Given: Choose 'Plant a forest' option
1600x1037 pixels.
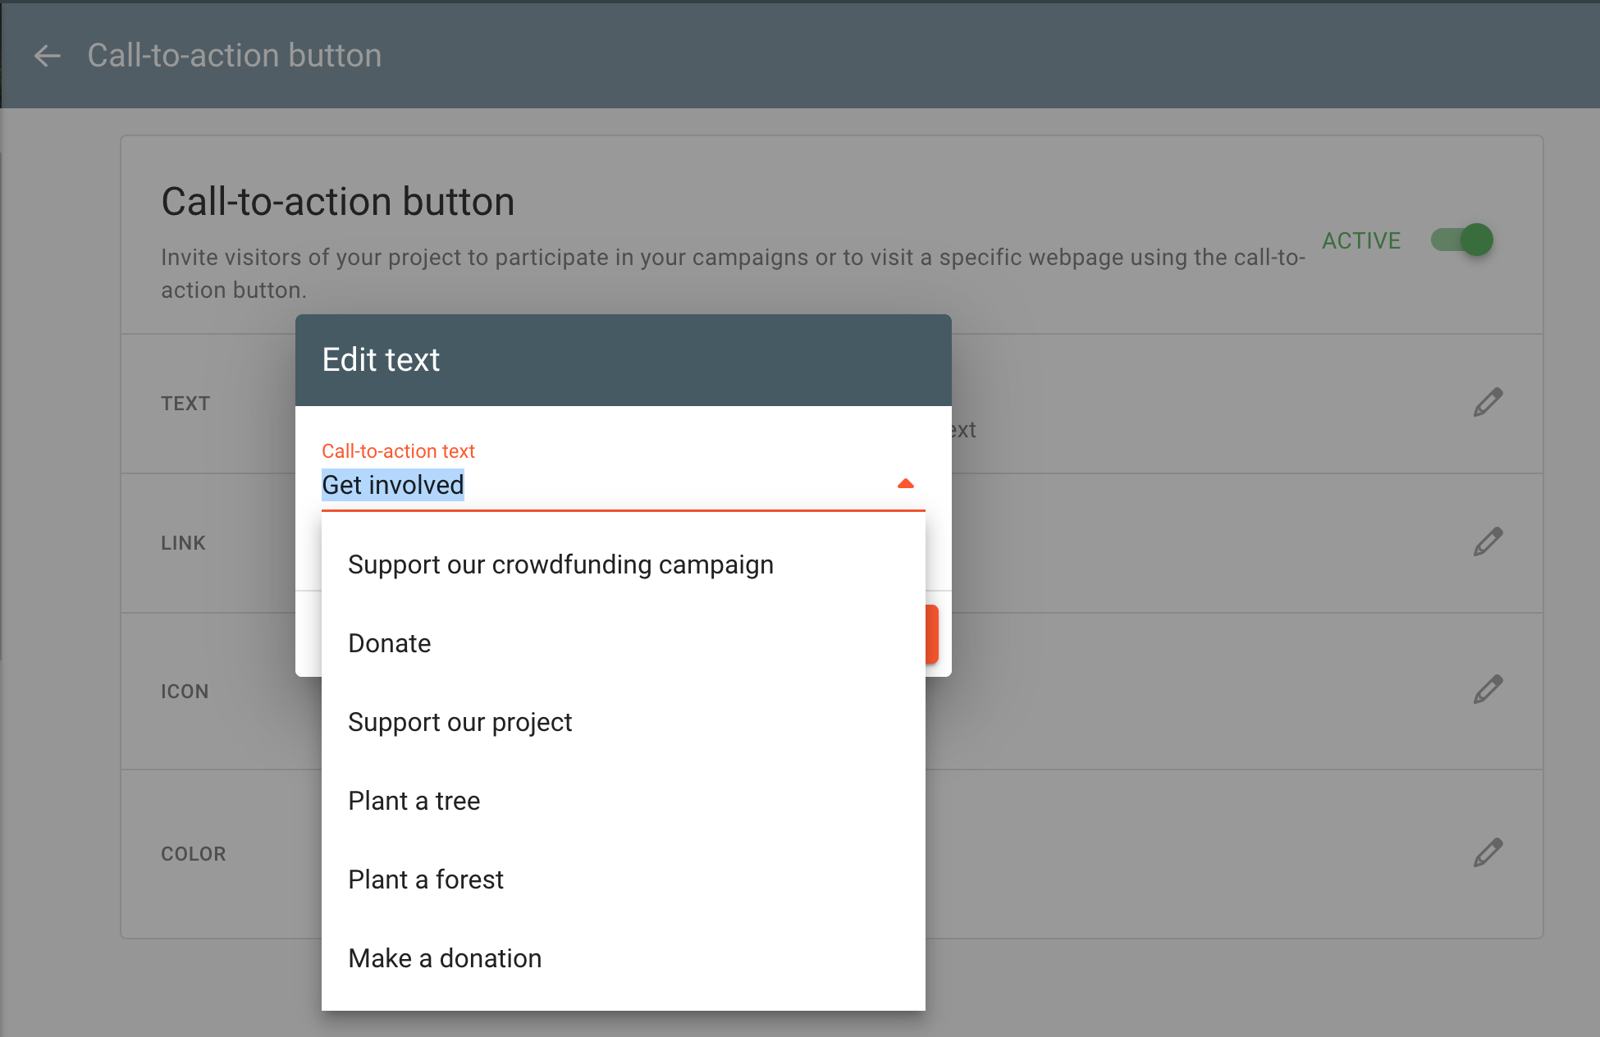Looking at the screenshot, I should point(425,879).
